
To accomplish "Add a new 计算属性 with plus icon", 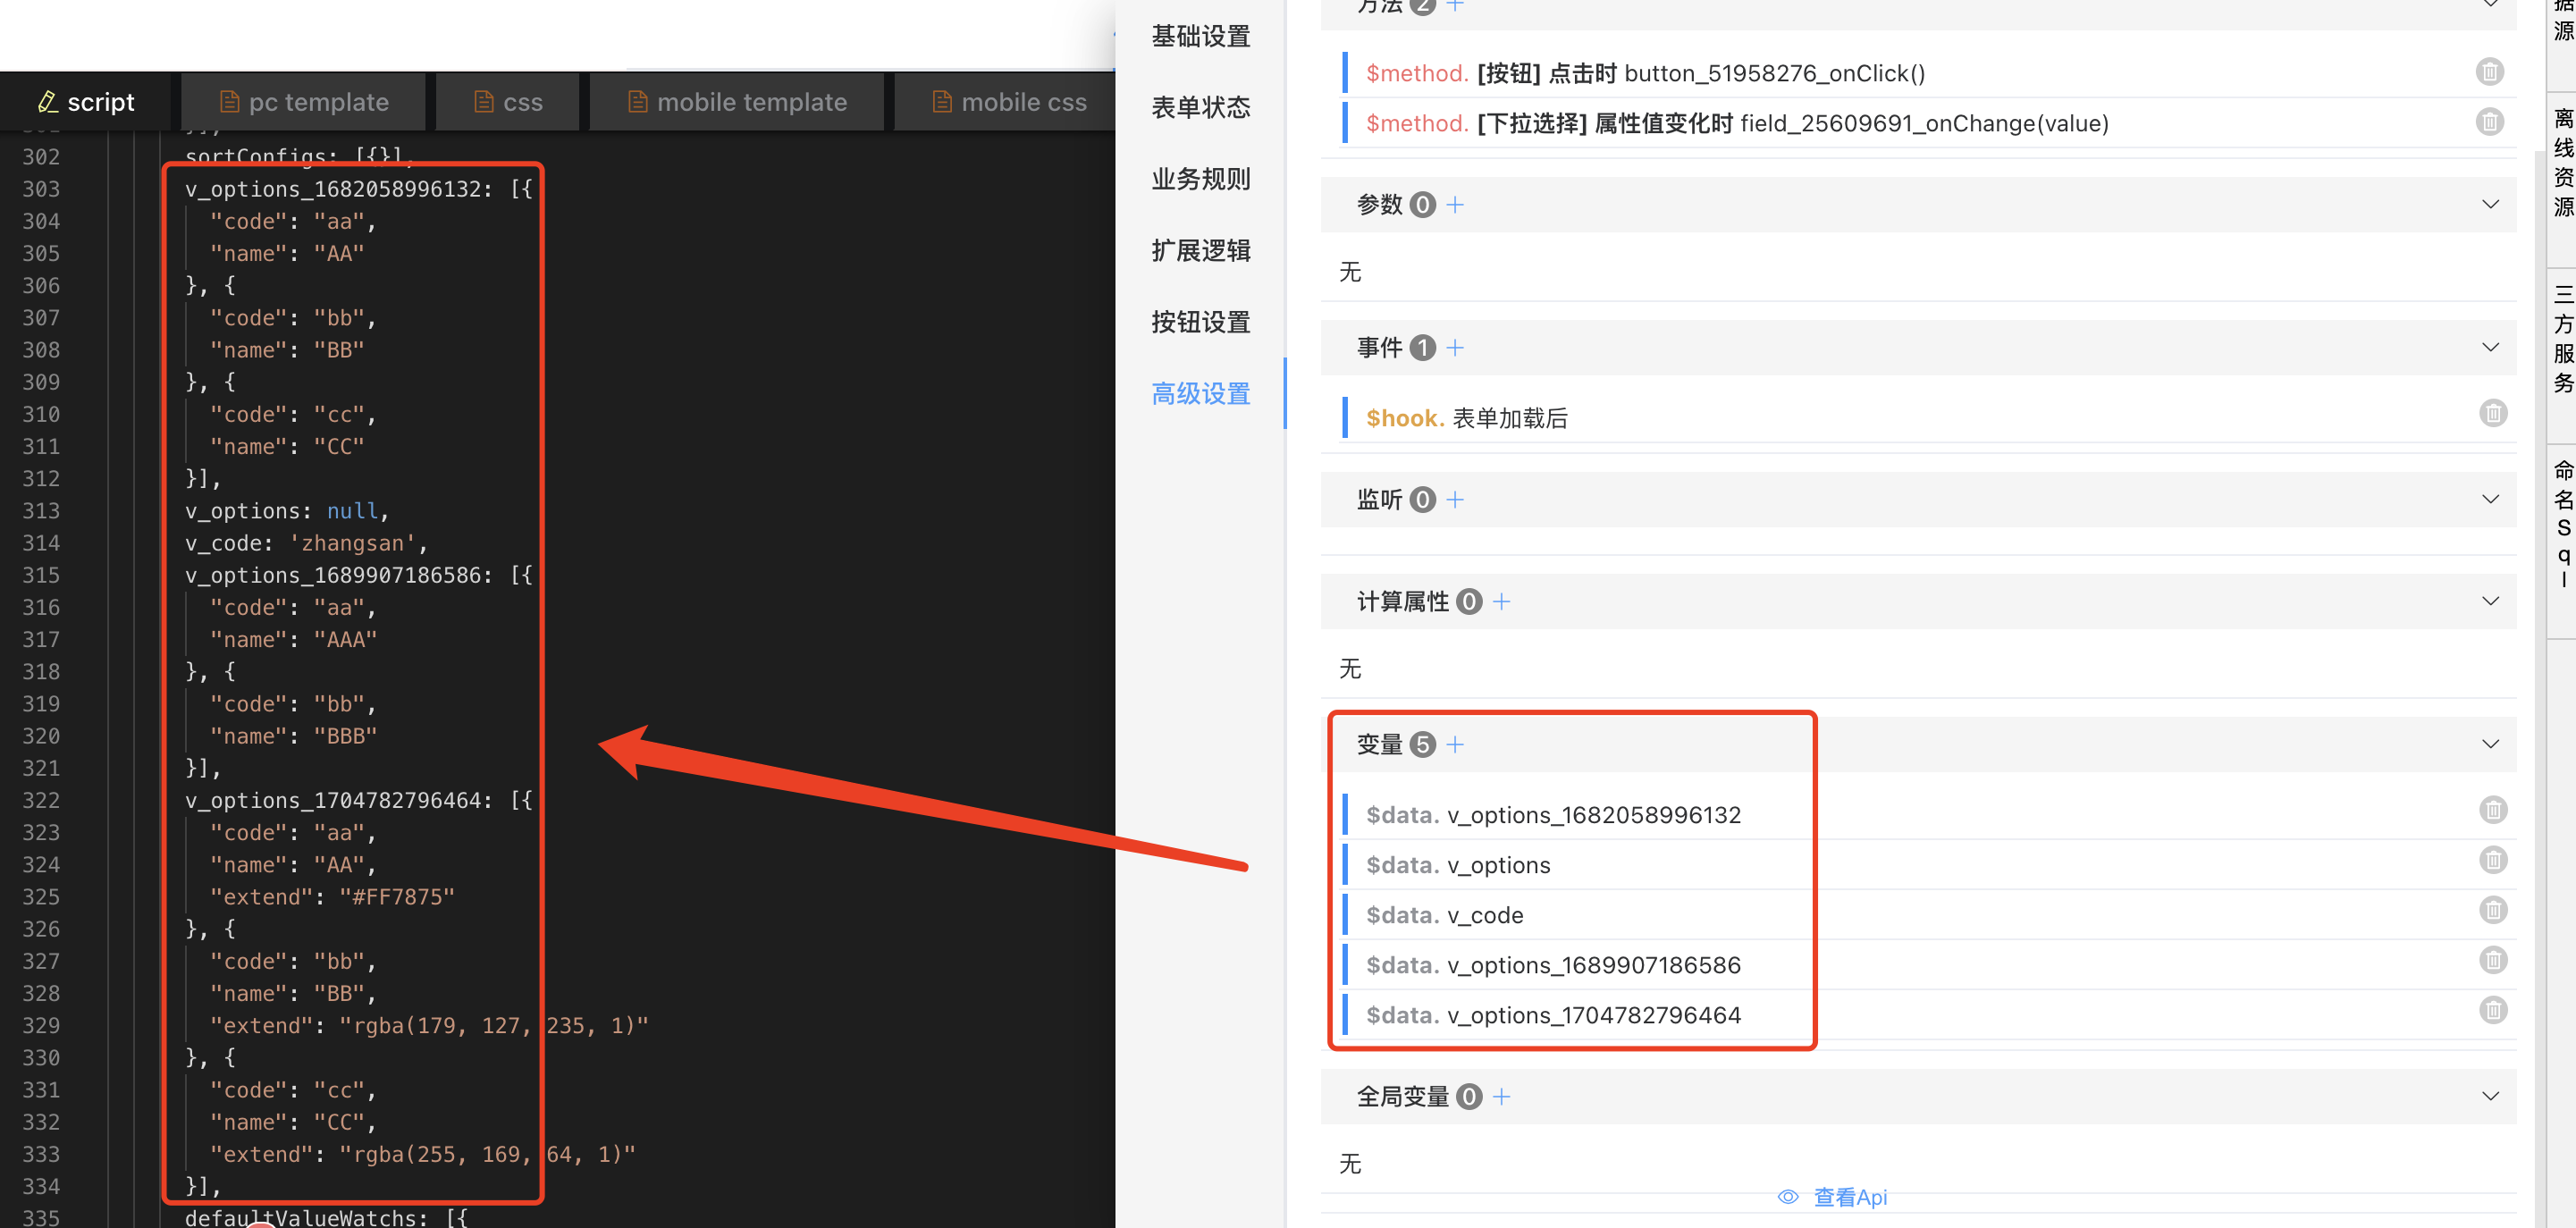I will point(1501,601).
